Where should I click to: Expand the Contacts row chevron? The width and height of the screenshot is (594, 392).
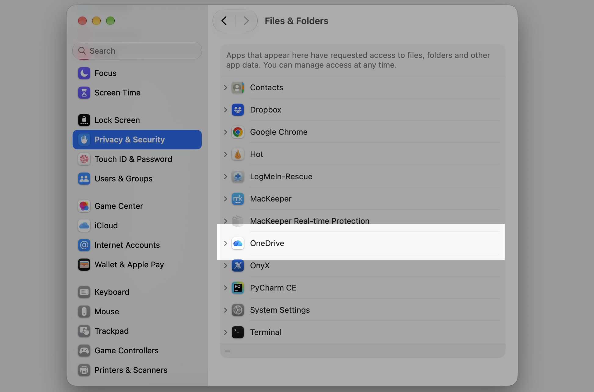(x=226, y=88)
